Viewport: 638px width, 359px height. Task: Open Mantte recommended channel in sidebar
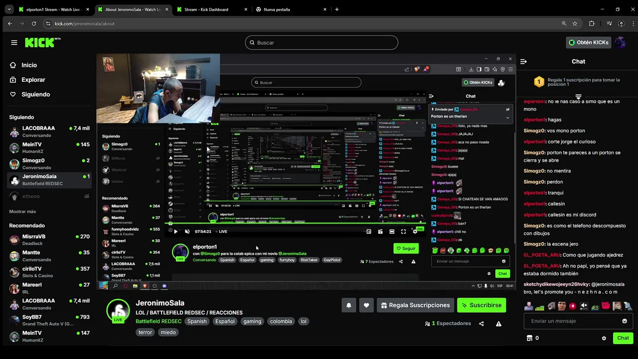(49, 256)
